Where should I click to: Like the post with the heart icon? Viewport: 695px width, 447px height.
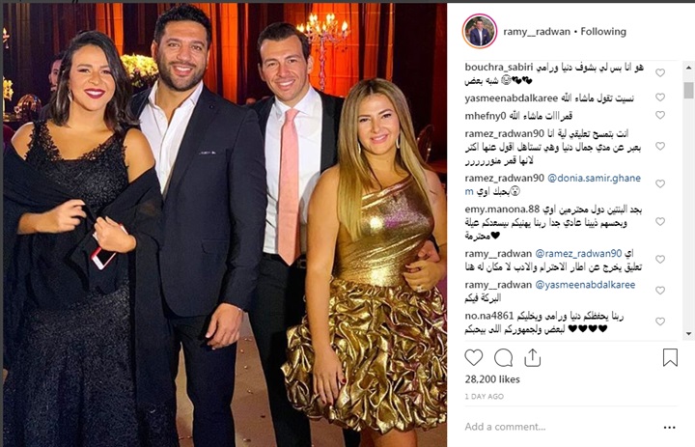[x=473, y=357]
